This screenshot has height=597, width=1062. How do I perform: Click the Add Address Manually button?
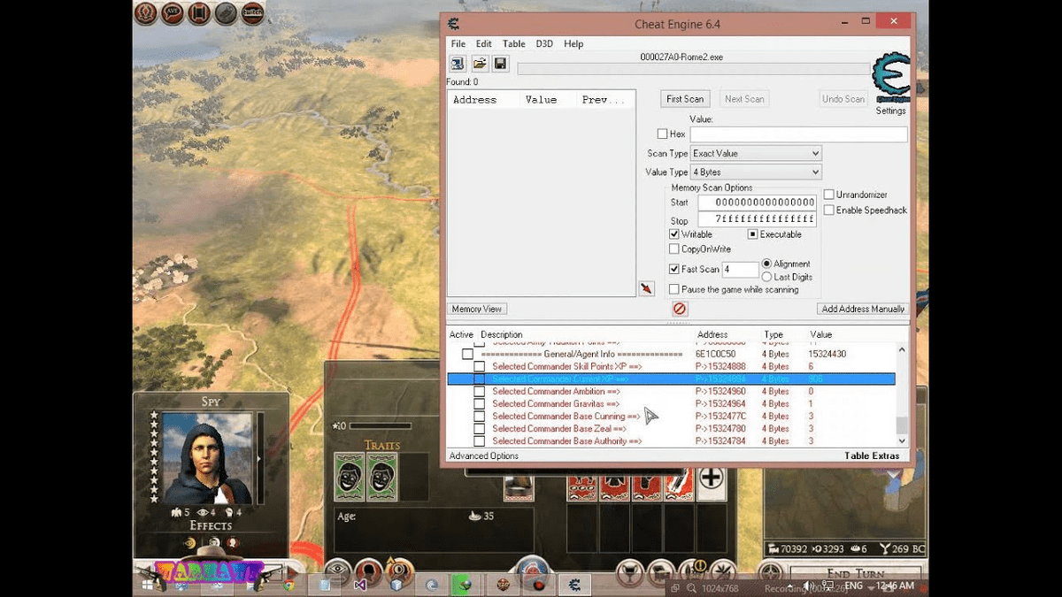(x=861, y=308)
